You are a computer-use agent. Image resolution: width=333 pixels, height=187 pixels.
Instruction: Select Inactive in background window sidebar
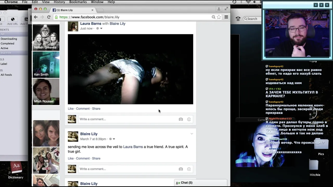(6, 53)
